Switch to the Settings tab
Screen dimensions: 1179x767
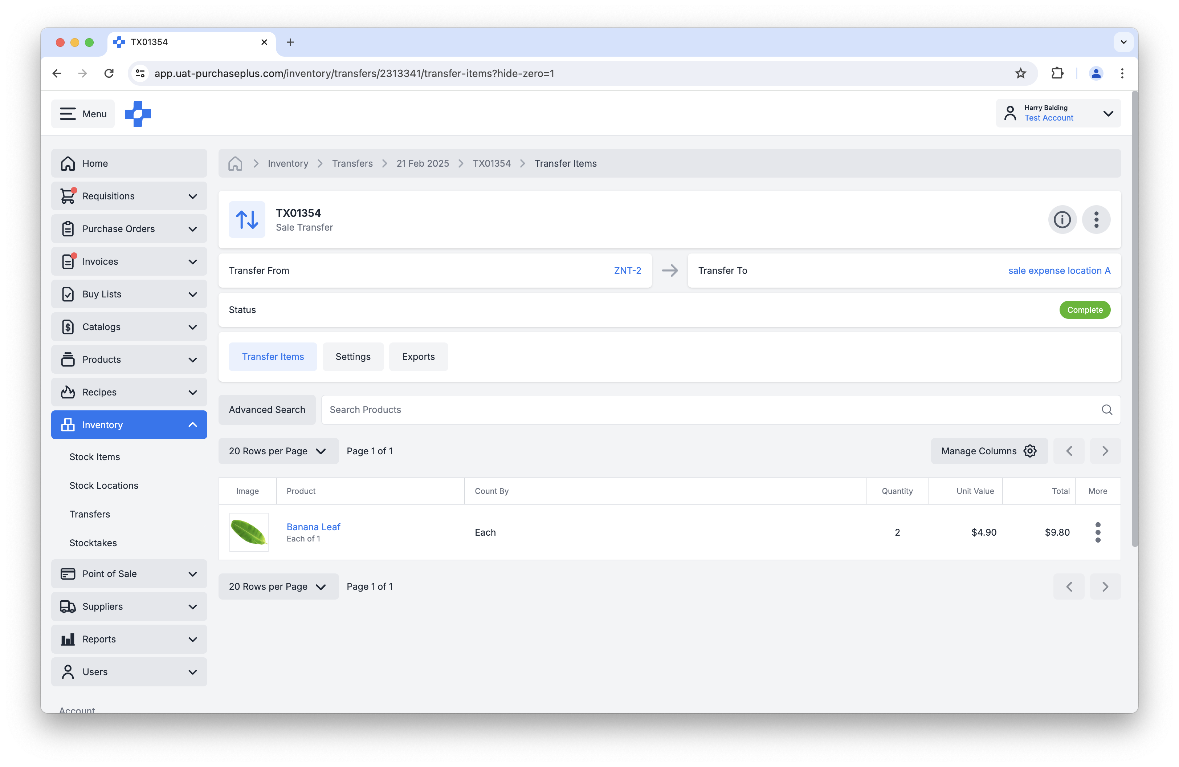(353, 357)
